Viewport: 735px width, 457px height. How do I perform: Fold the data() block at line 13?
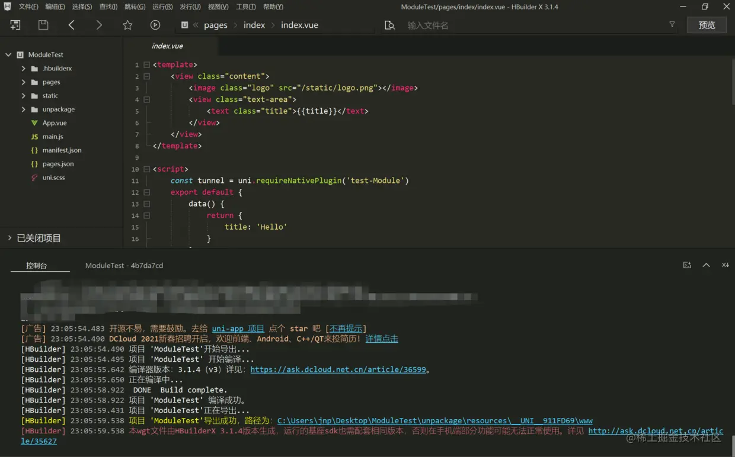point(146,204)
